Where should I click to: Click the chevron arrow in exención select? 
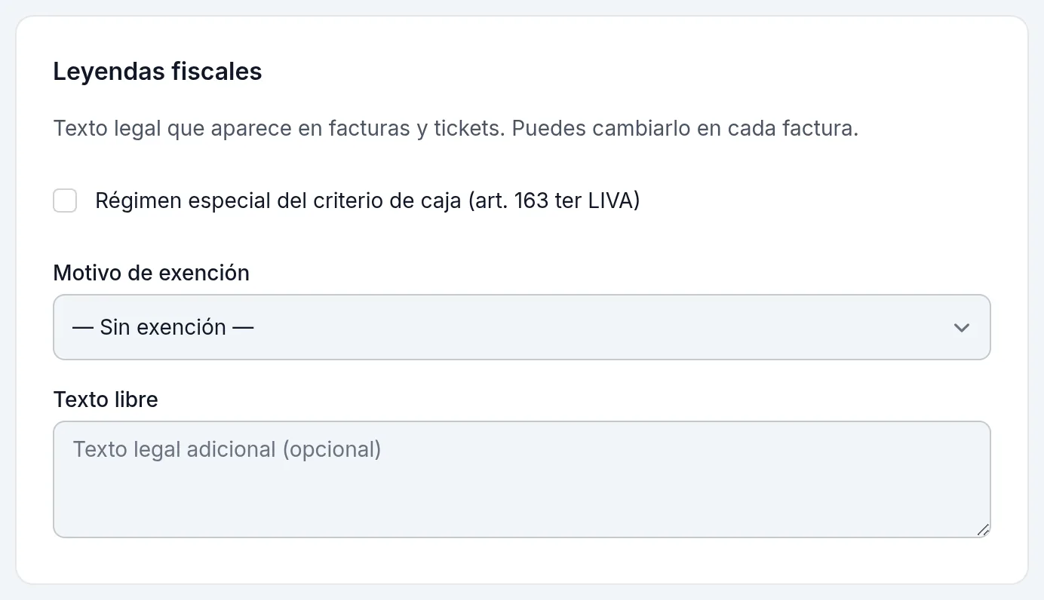[961, 328]
